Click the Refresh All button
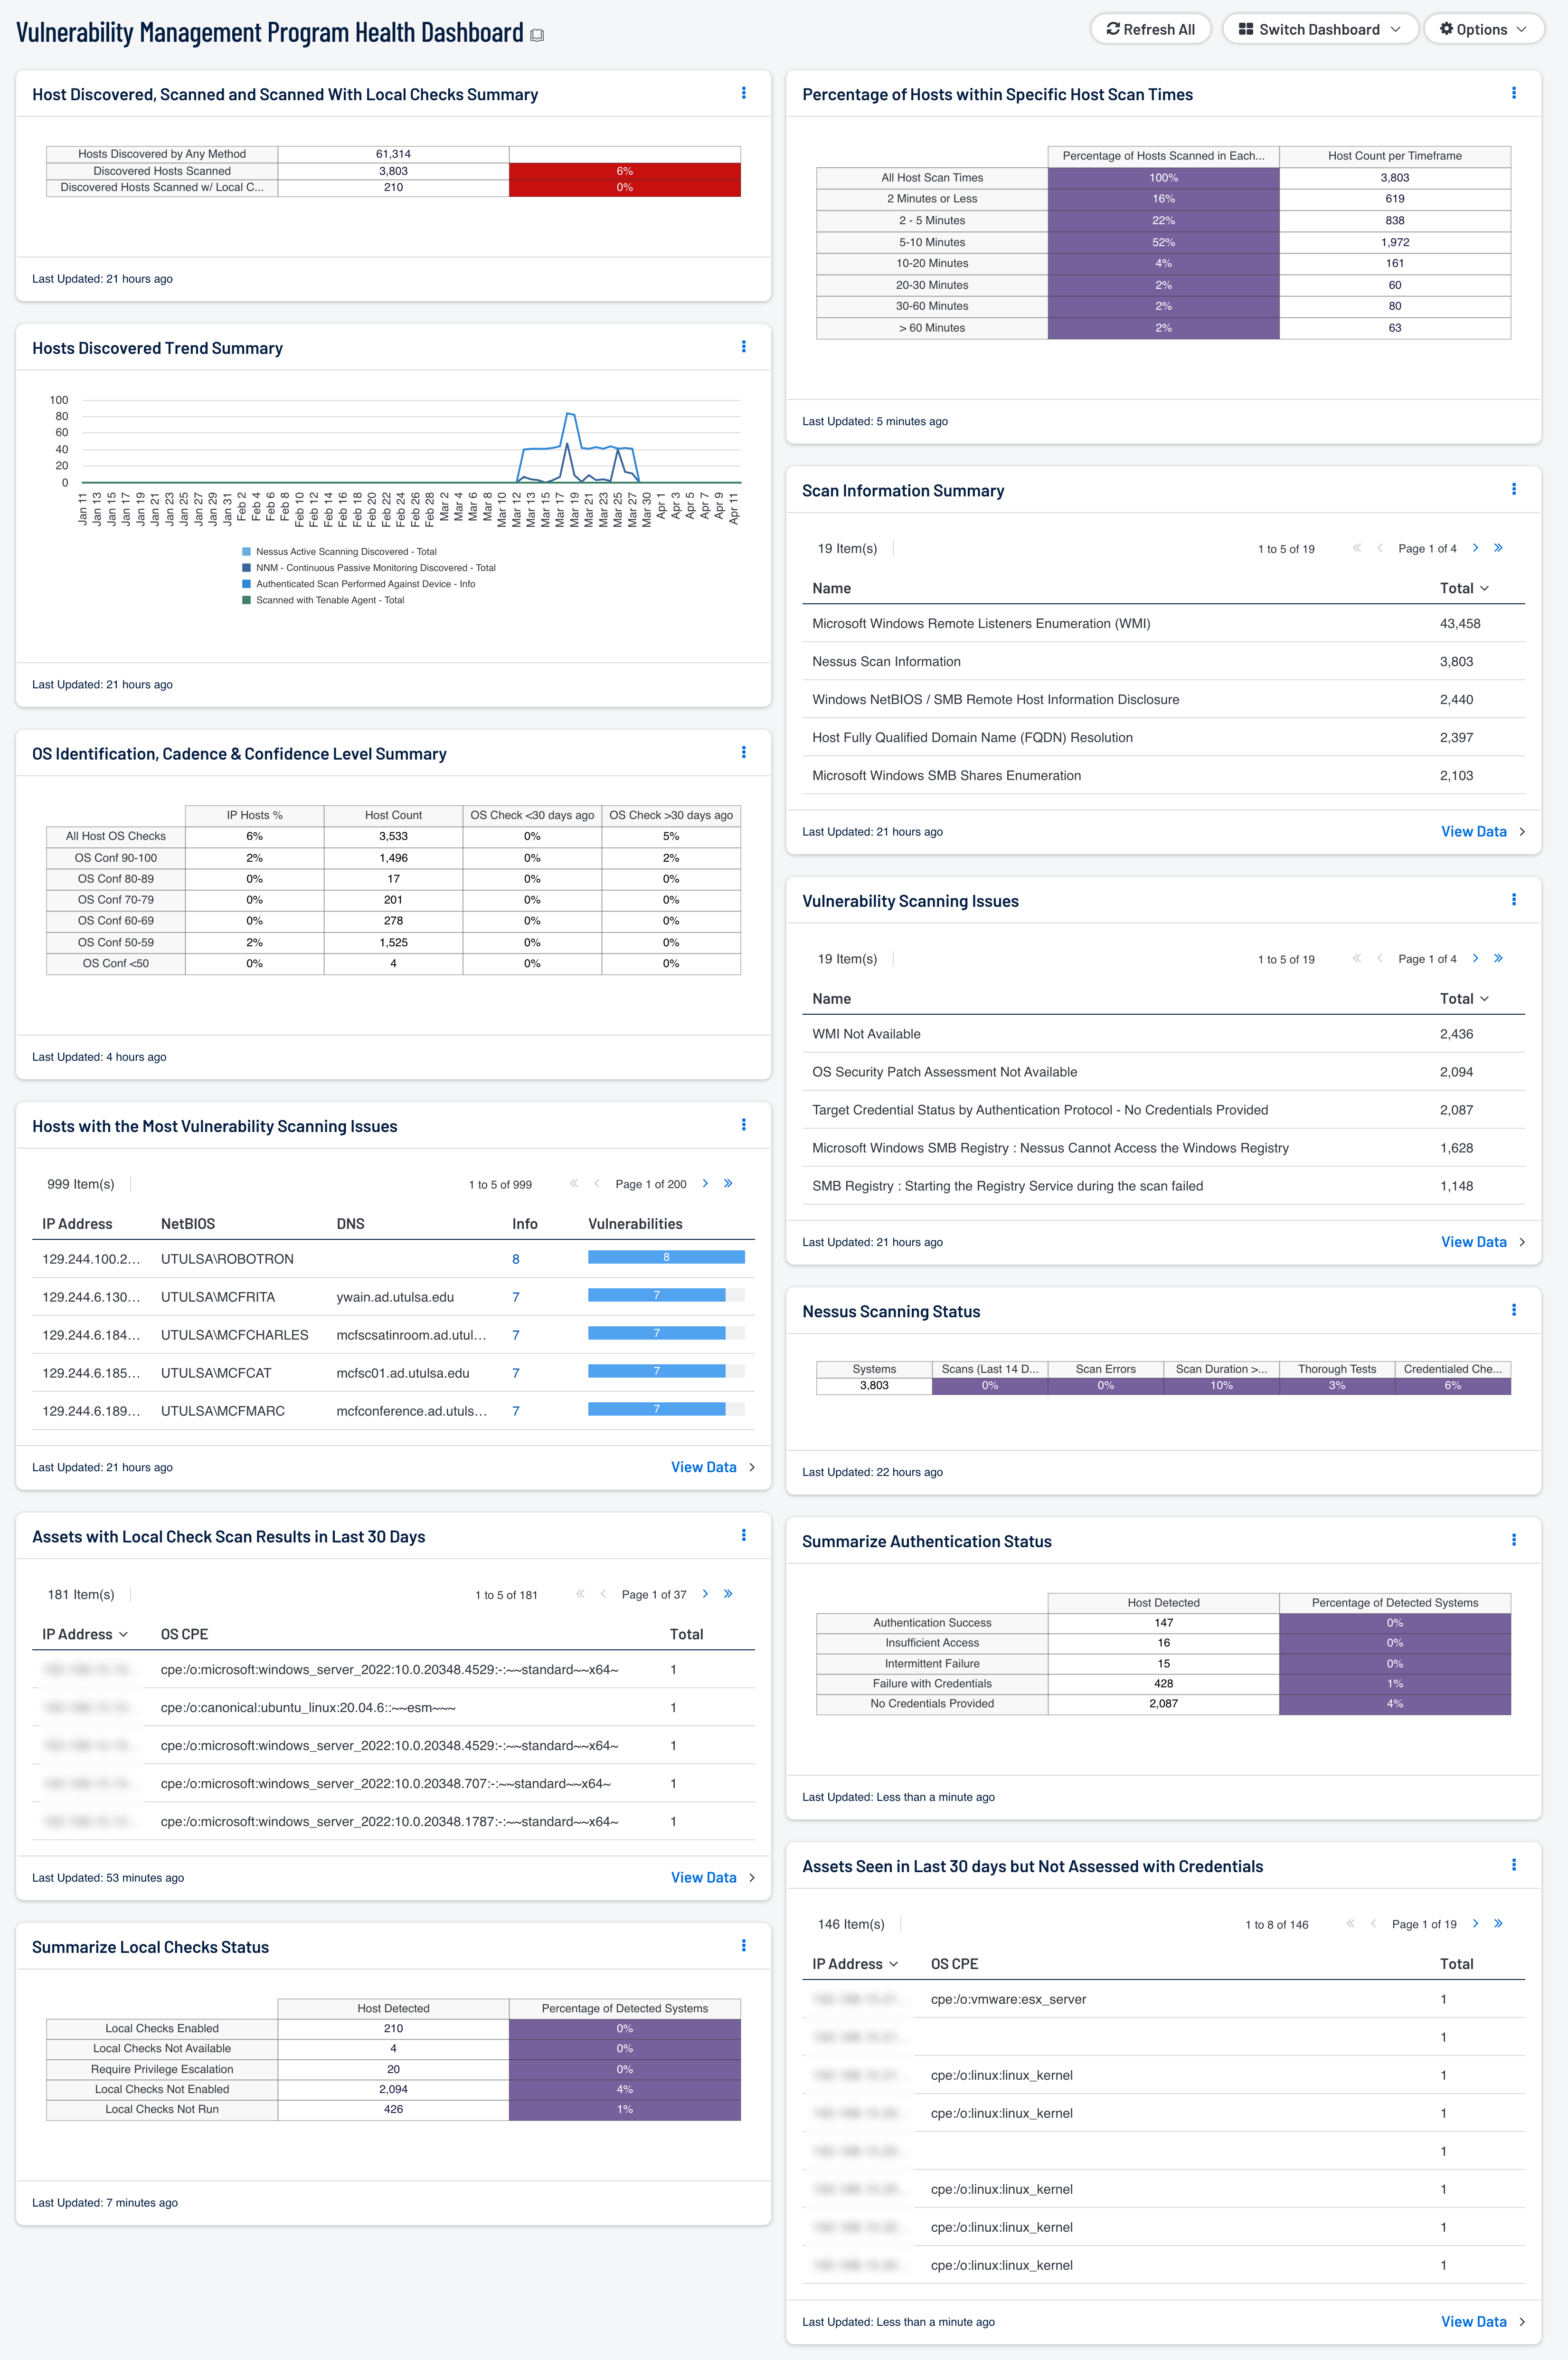The image size is (1568, 2360). (x=1150, y=28)
